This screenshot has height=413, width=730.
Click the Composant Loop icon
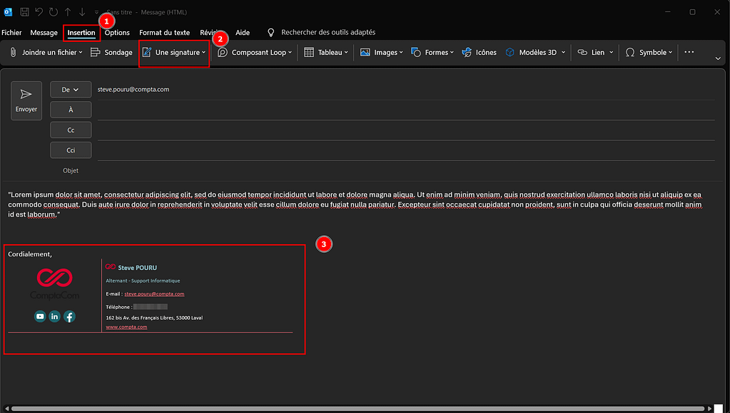tap(223, 53)
